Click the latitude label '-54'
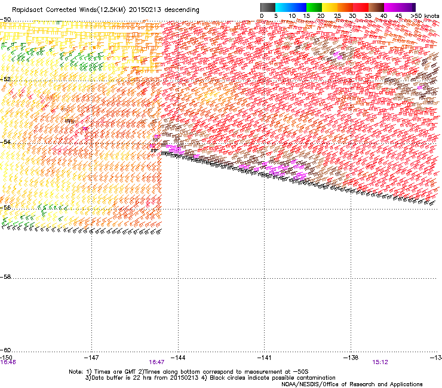The image size is (442, 388). pos(5,142)
